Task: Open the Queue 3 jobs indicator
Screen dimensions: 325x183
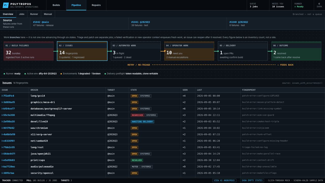Action: click(x=258, y=5)
